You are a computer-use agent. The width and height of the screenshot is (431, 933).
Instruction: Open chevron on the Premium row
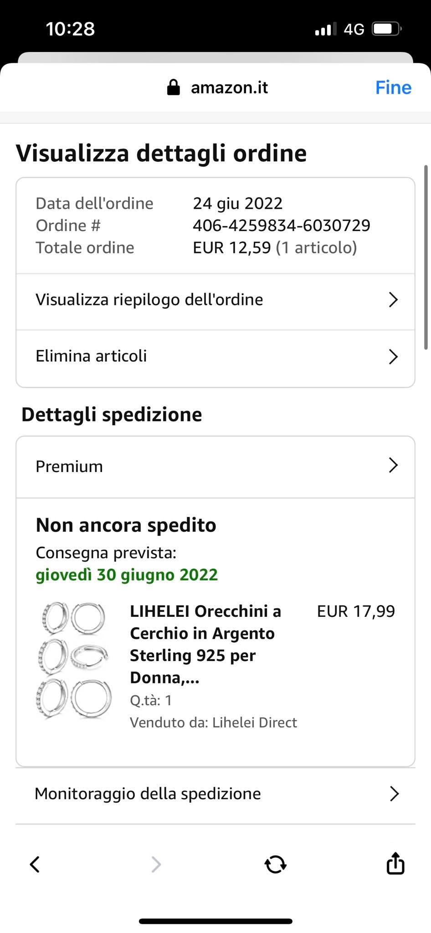pos(393,465)
